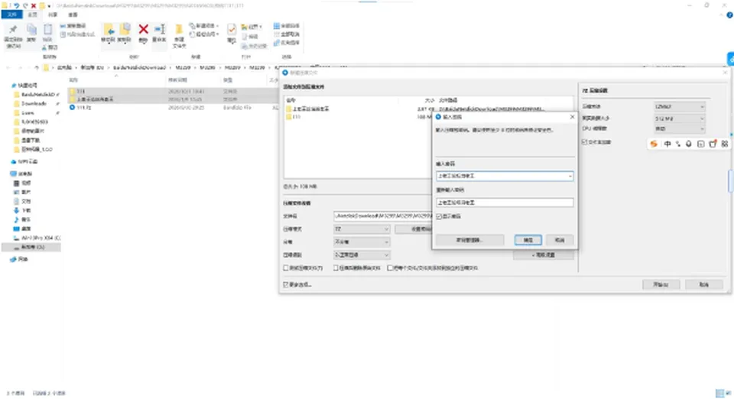Click the microphone icon on IME toolbar
Image resolution: width=734 pixels, height=399 pixels.
(689, 144)
